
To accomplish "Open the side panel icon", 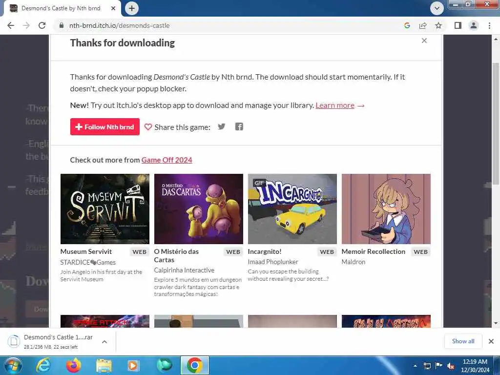I will pyautogui.click(x=458, y=25).
